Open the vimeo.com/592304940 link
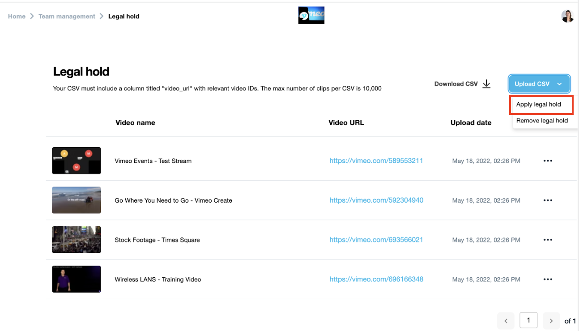 [x=376, y=200]
